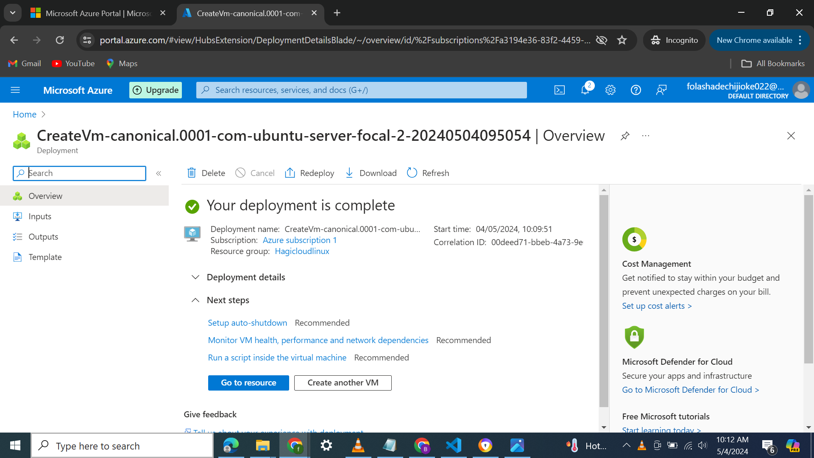Refresh the deployment overview
The width and height of the screenshot is (814, 458).
click(428, 173)
